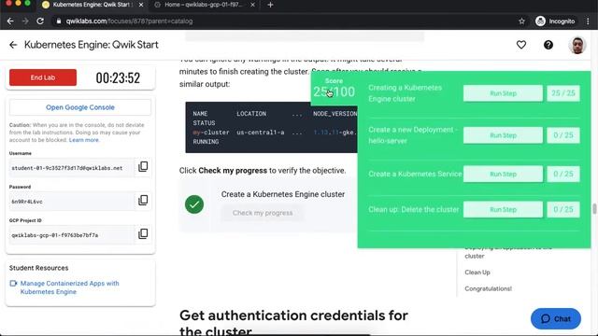Jump to Clean Up in outline
598x336 pixels.
(477, 273)
